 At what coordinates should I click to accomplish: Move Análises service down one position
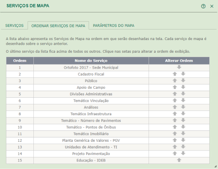183,107
